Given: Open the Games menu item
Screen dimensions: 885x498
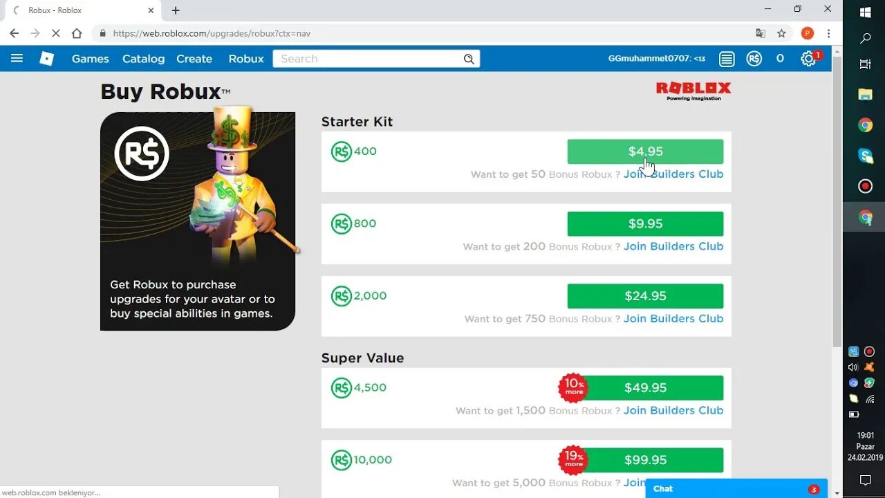Looking at the screenshot, I should click(91, 59).
